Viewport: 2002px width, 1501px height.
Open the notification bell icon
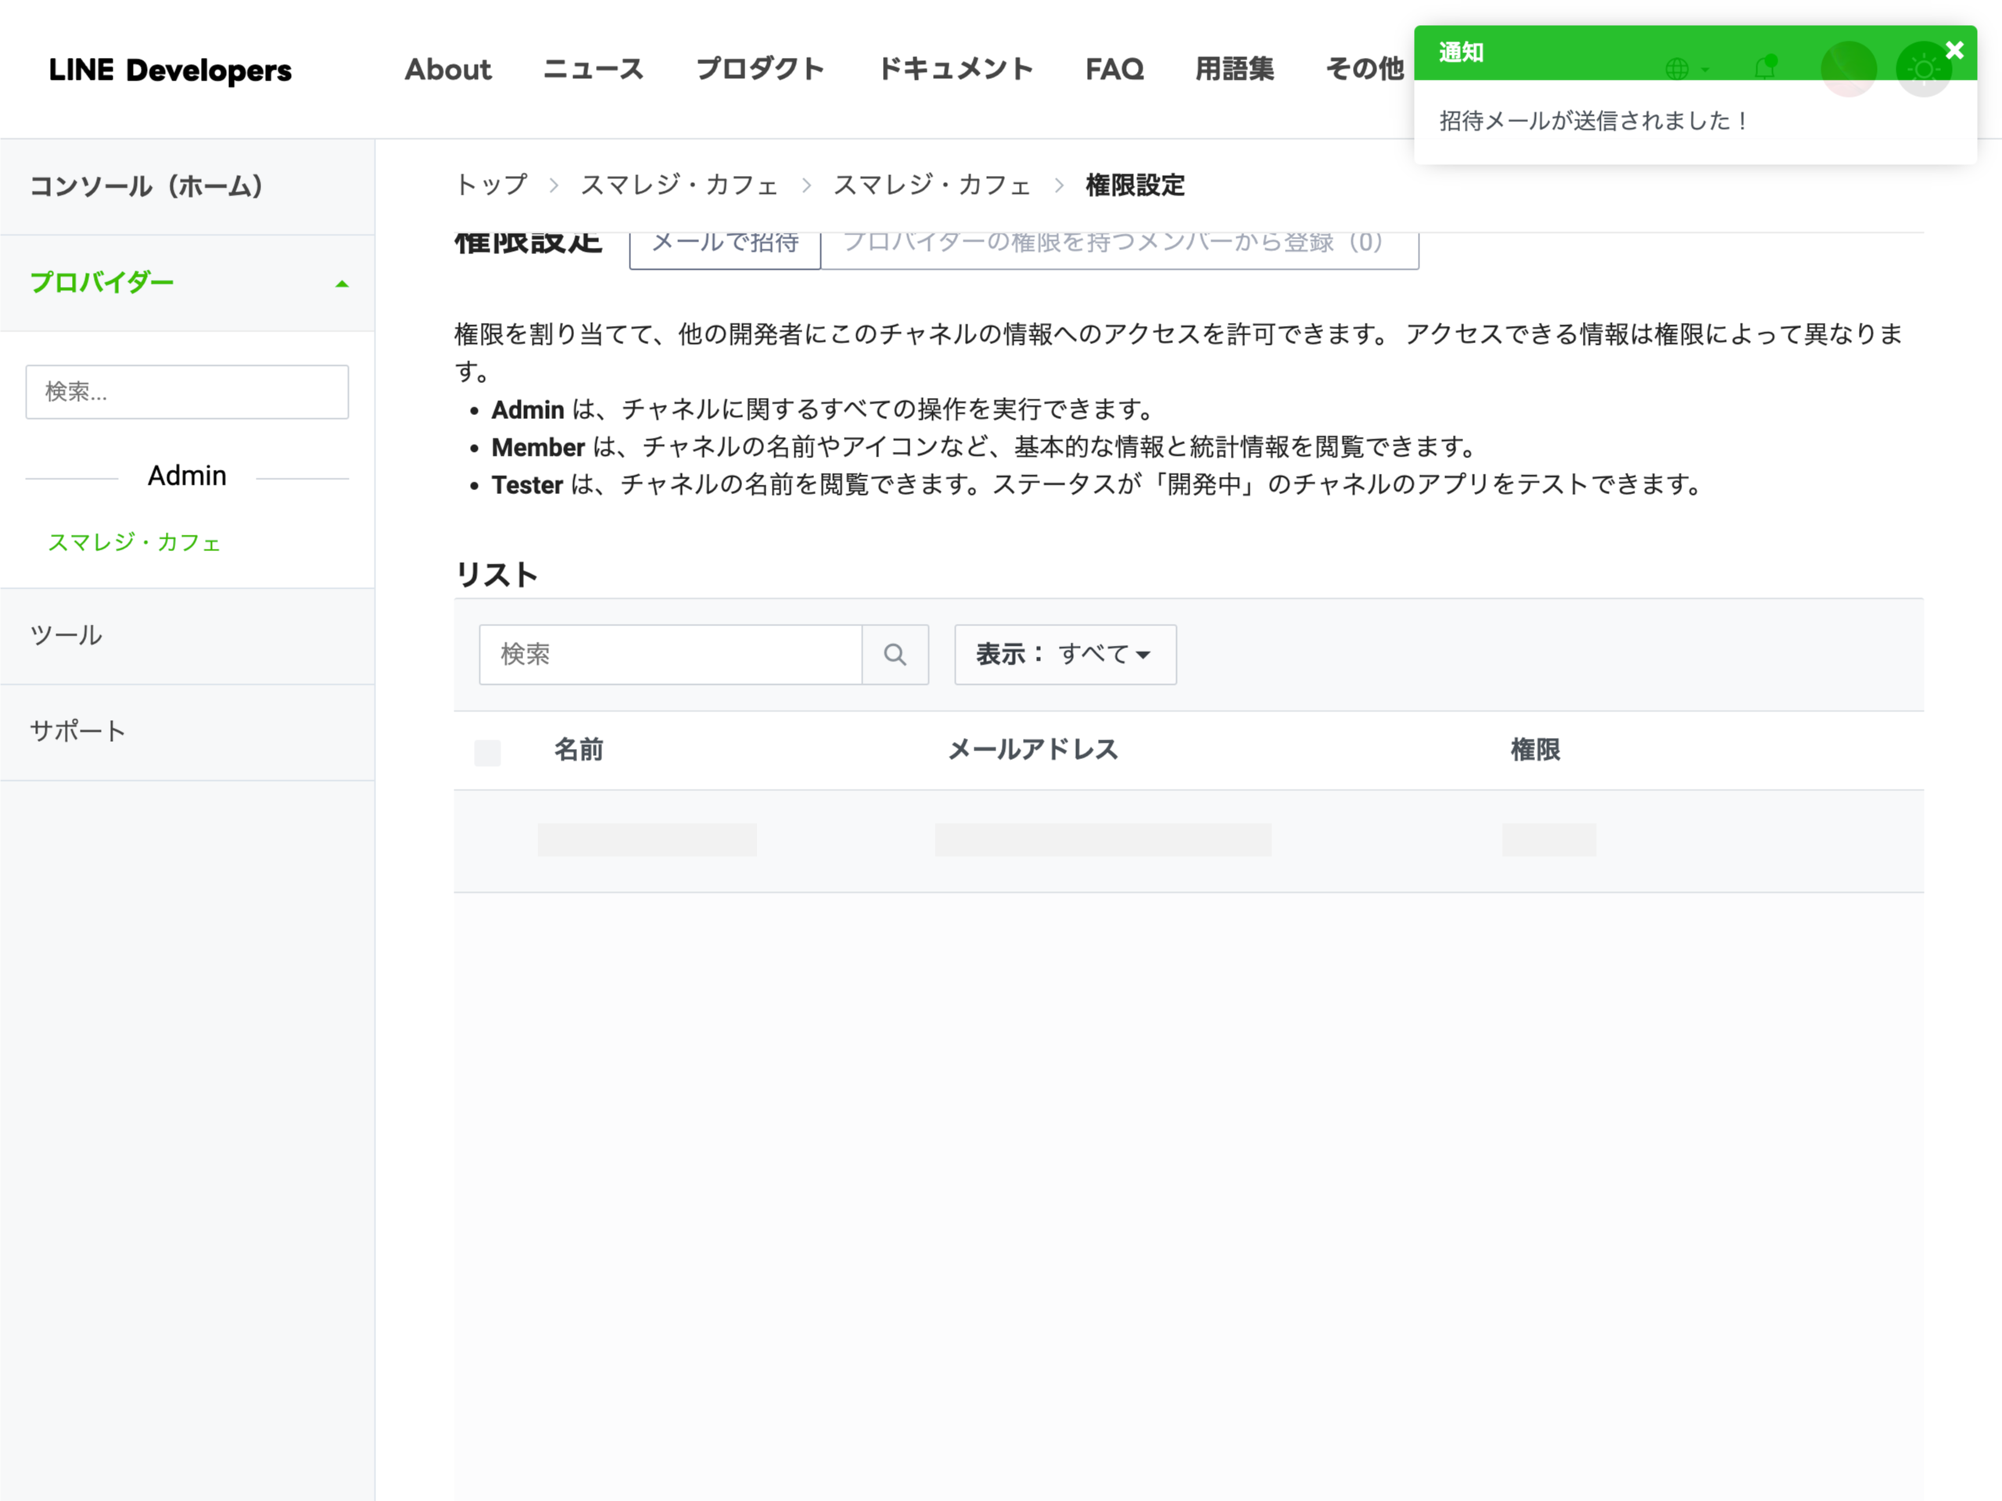pos(1765,67)
